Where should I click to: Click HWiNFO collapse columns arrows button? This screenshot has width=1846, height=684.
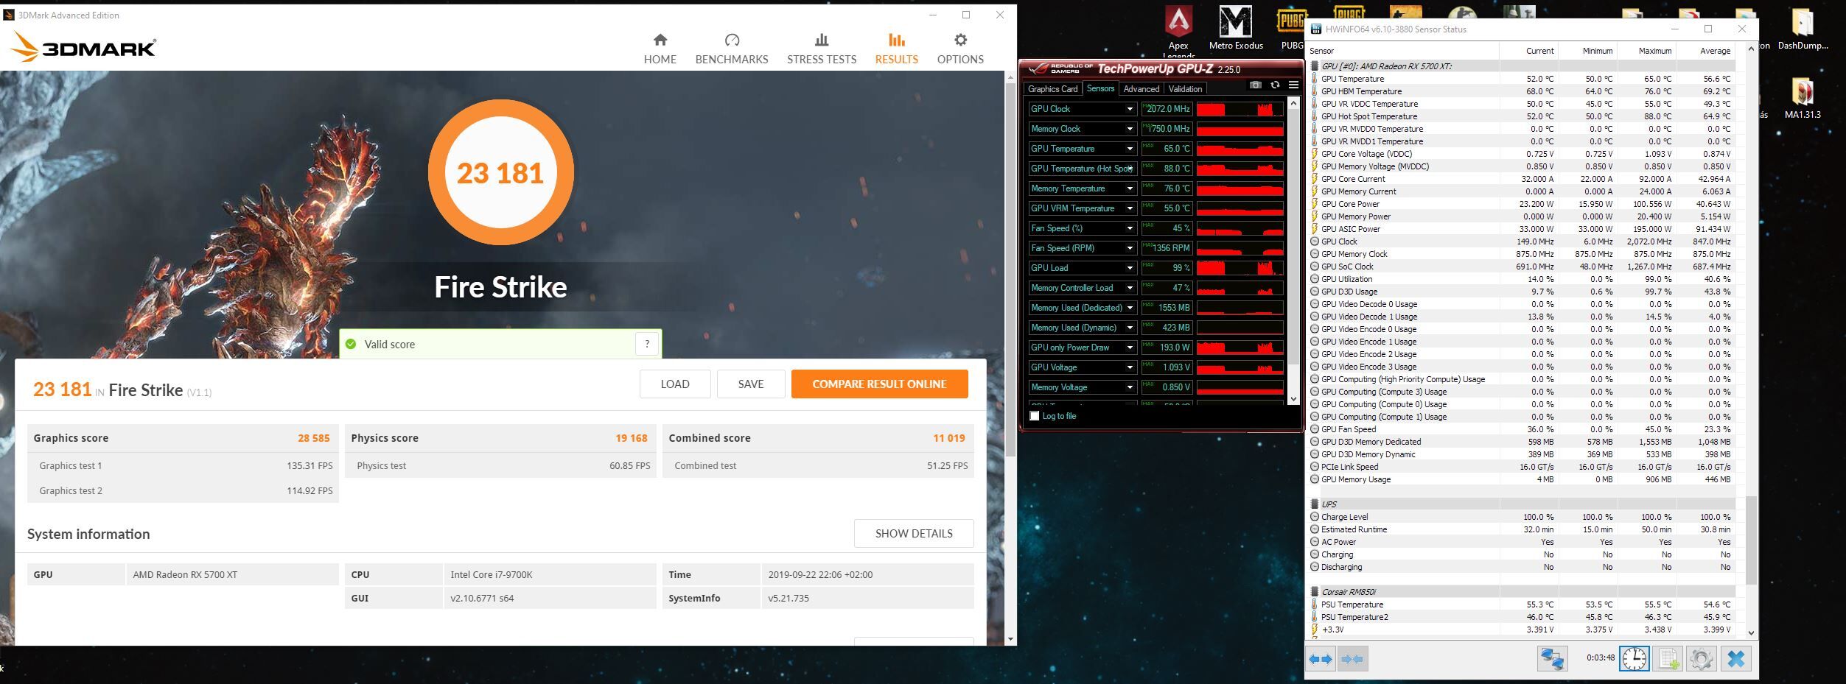[1352, 659]
